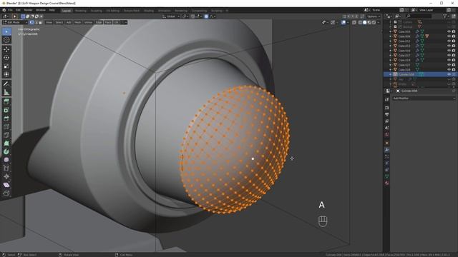This screenshot has width=458, height=257.
Task: Switch to vertex select mode
Action: 31,22
